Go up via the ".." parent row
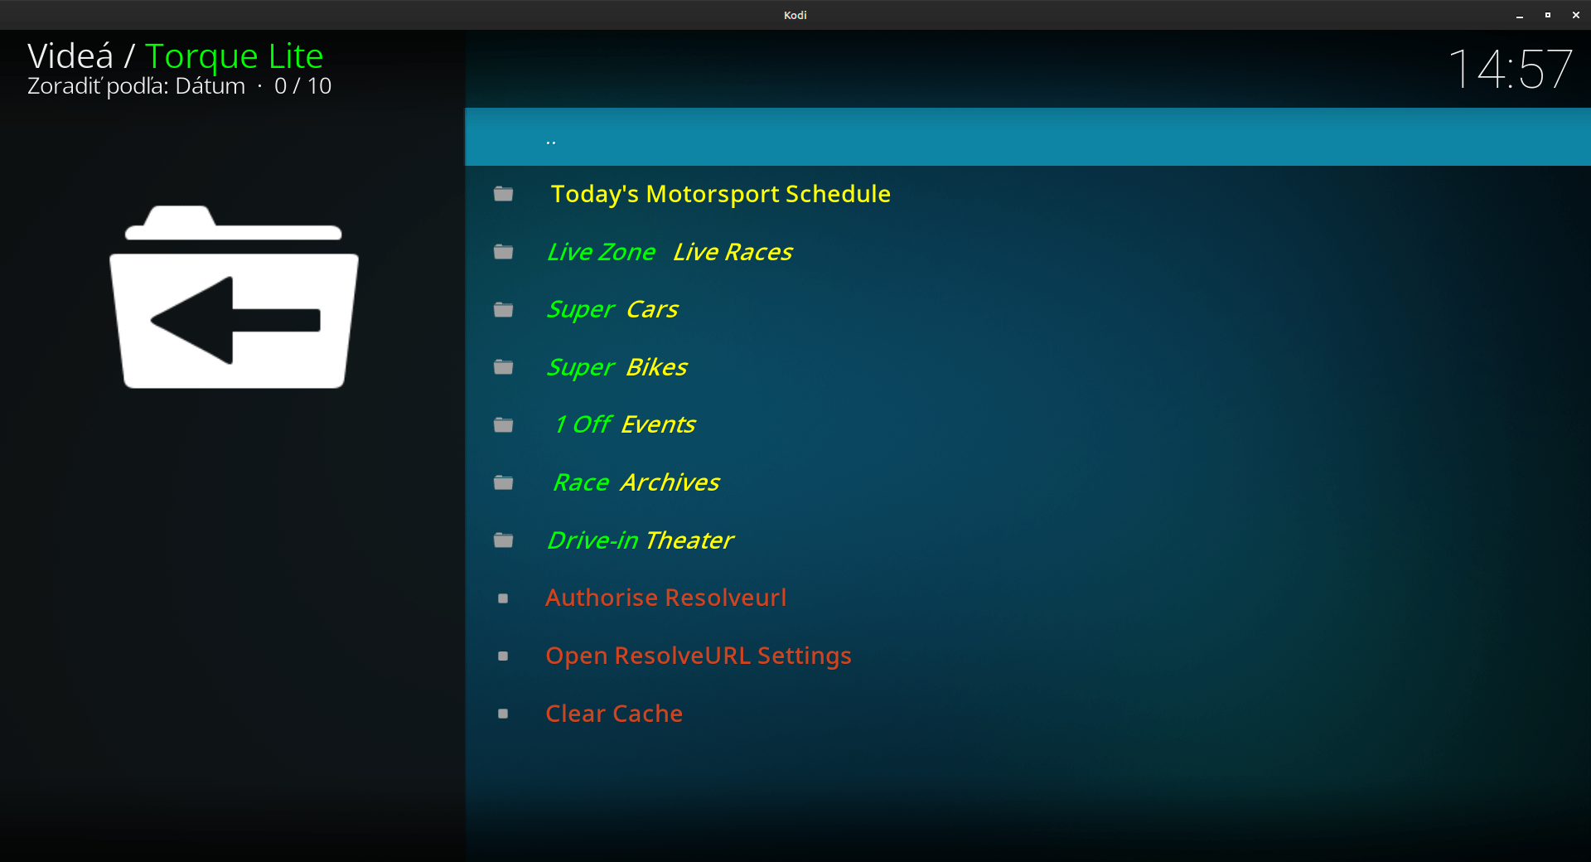Screen dimensions: 1591x862 pos(1028,137)
